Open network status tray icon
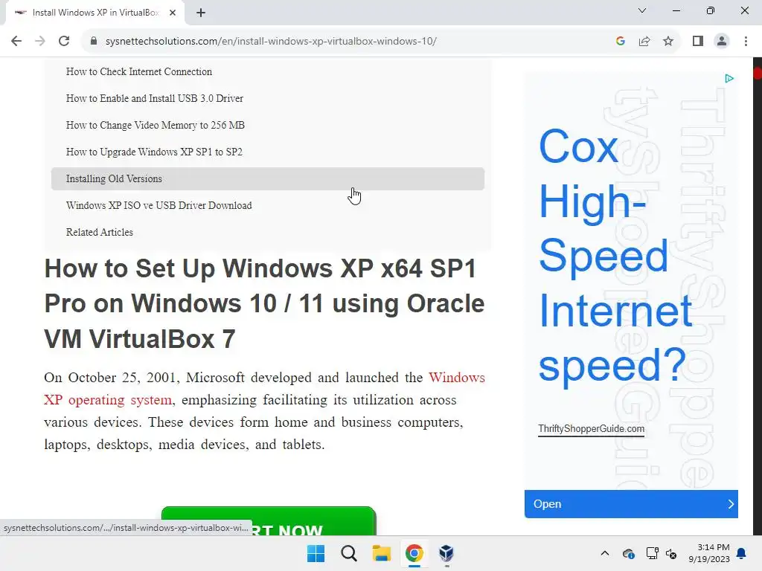Screen dimensions: 762x571 coord(652,553)
